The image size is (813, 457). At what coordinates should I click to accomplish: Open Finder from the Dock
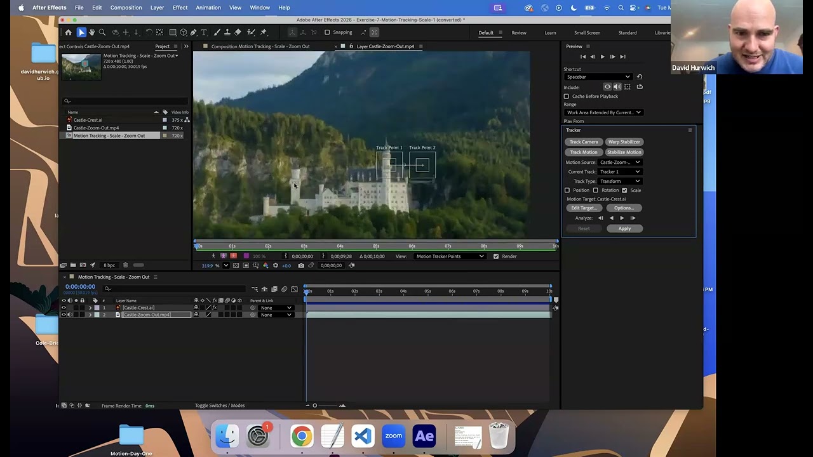227,436
